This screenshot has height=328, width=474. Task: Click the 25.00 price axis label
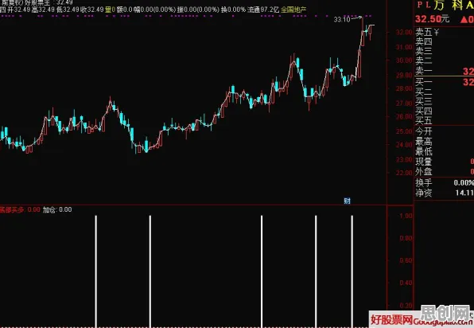point(404,131)
